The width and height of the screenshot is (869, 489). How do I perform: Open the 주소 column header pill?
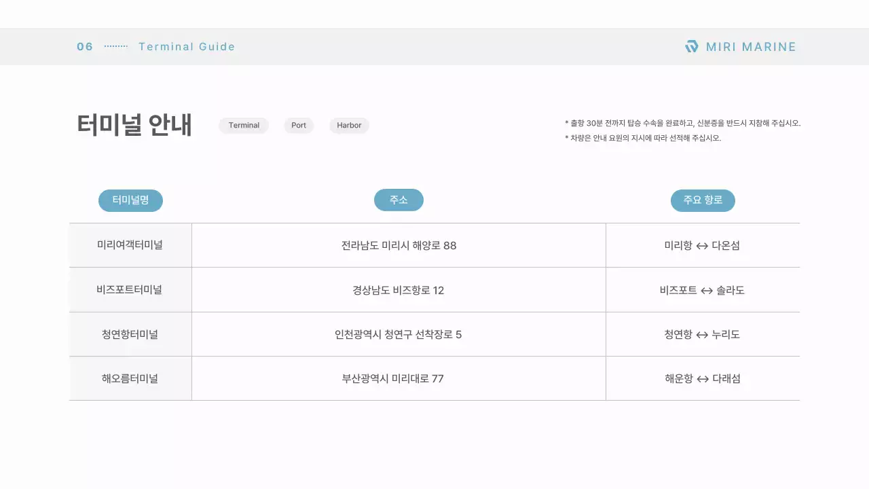pyautogui.click(x=399, y=200)
